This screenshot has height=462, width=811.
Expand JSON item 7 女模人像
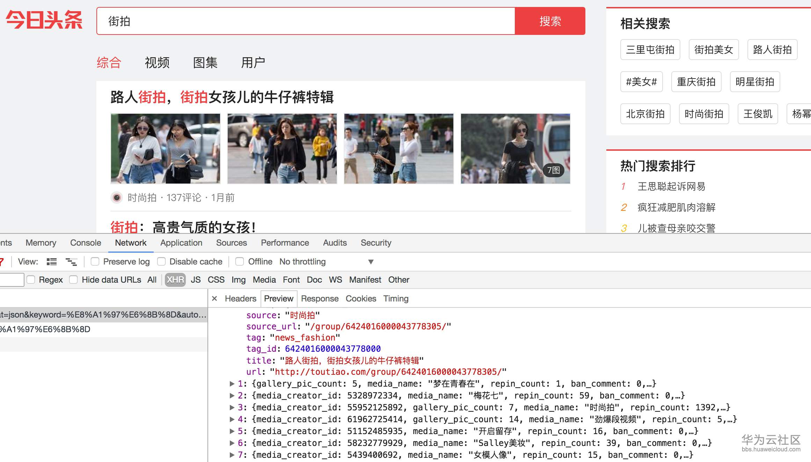tap(232, 455)
